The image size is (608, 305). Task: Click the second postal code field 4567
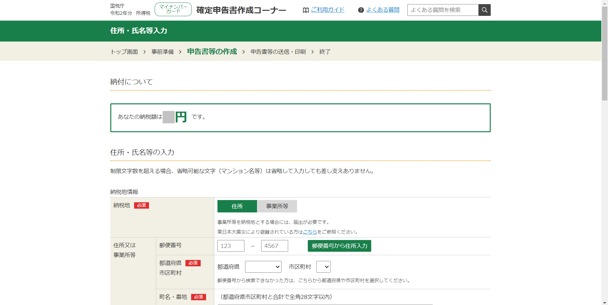click(x=275, y=246)
